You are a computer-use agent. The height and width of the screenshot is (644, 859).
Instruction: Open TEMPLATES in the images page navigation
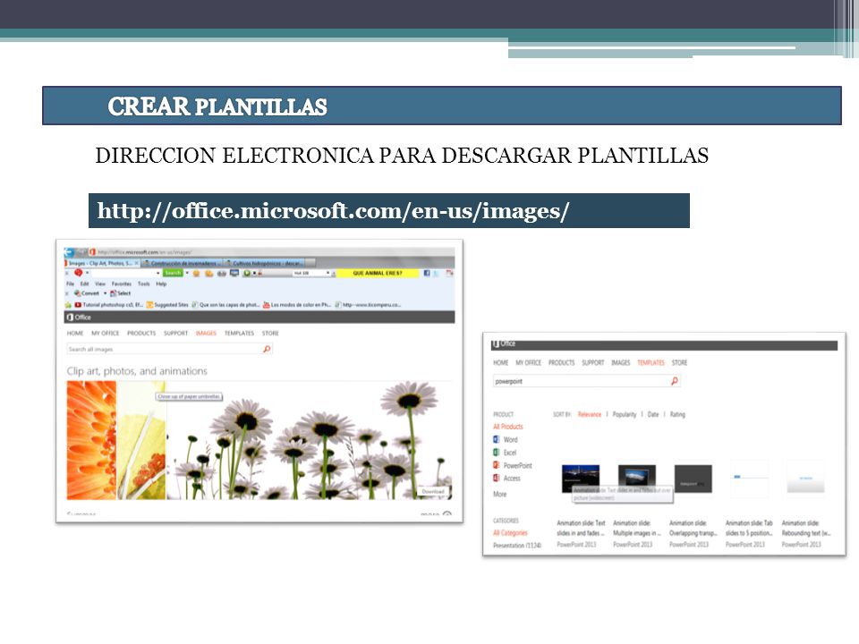click(240, 333)
